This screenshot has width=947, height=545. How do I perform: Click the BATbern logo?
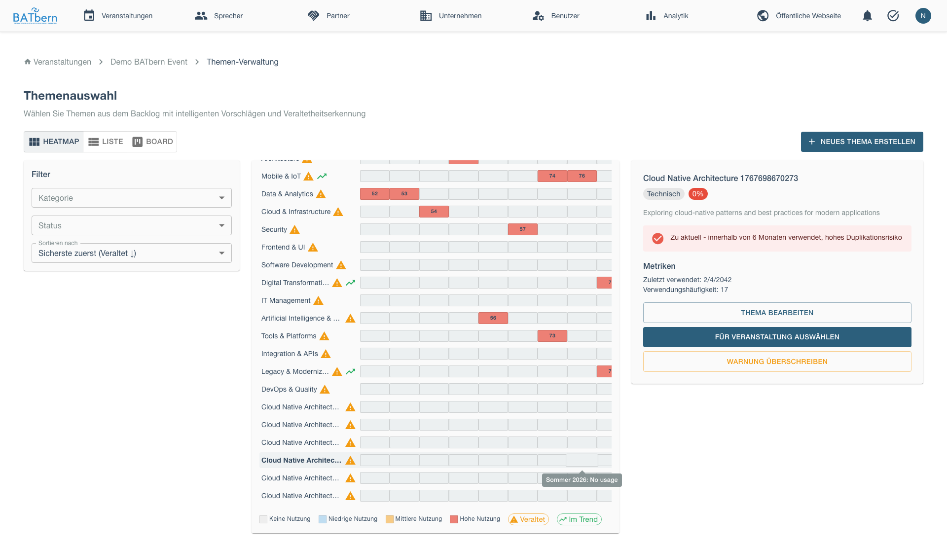[x=35, y=16]
